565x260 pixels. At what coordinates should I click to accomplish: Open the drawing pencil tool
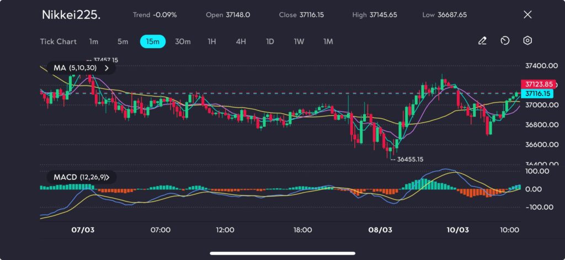tap(482, 41)
